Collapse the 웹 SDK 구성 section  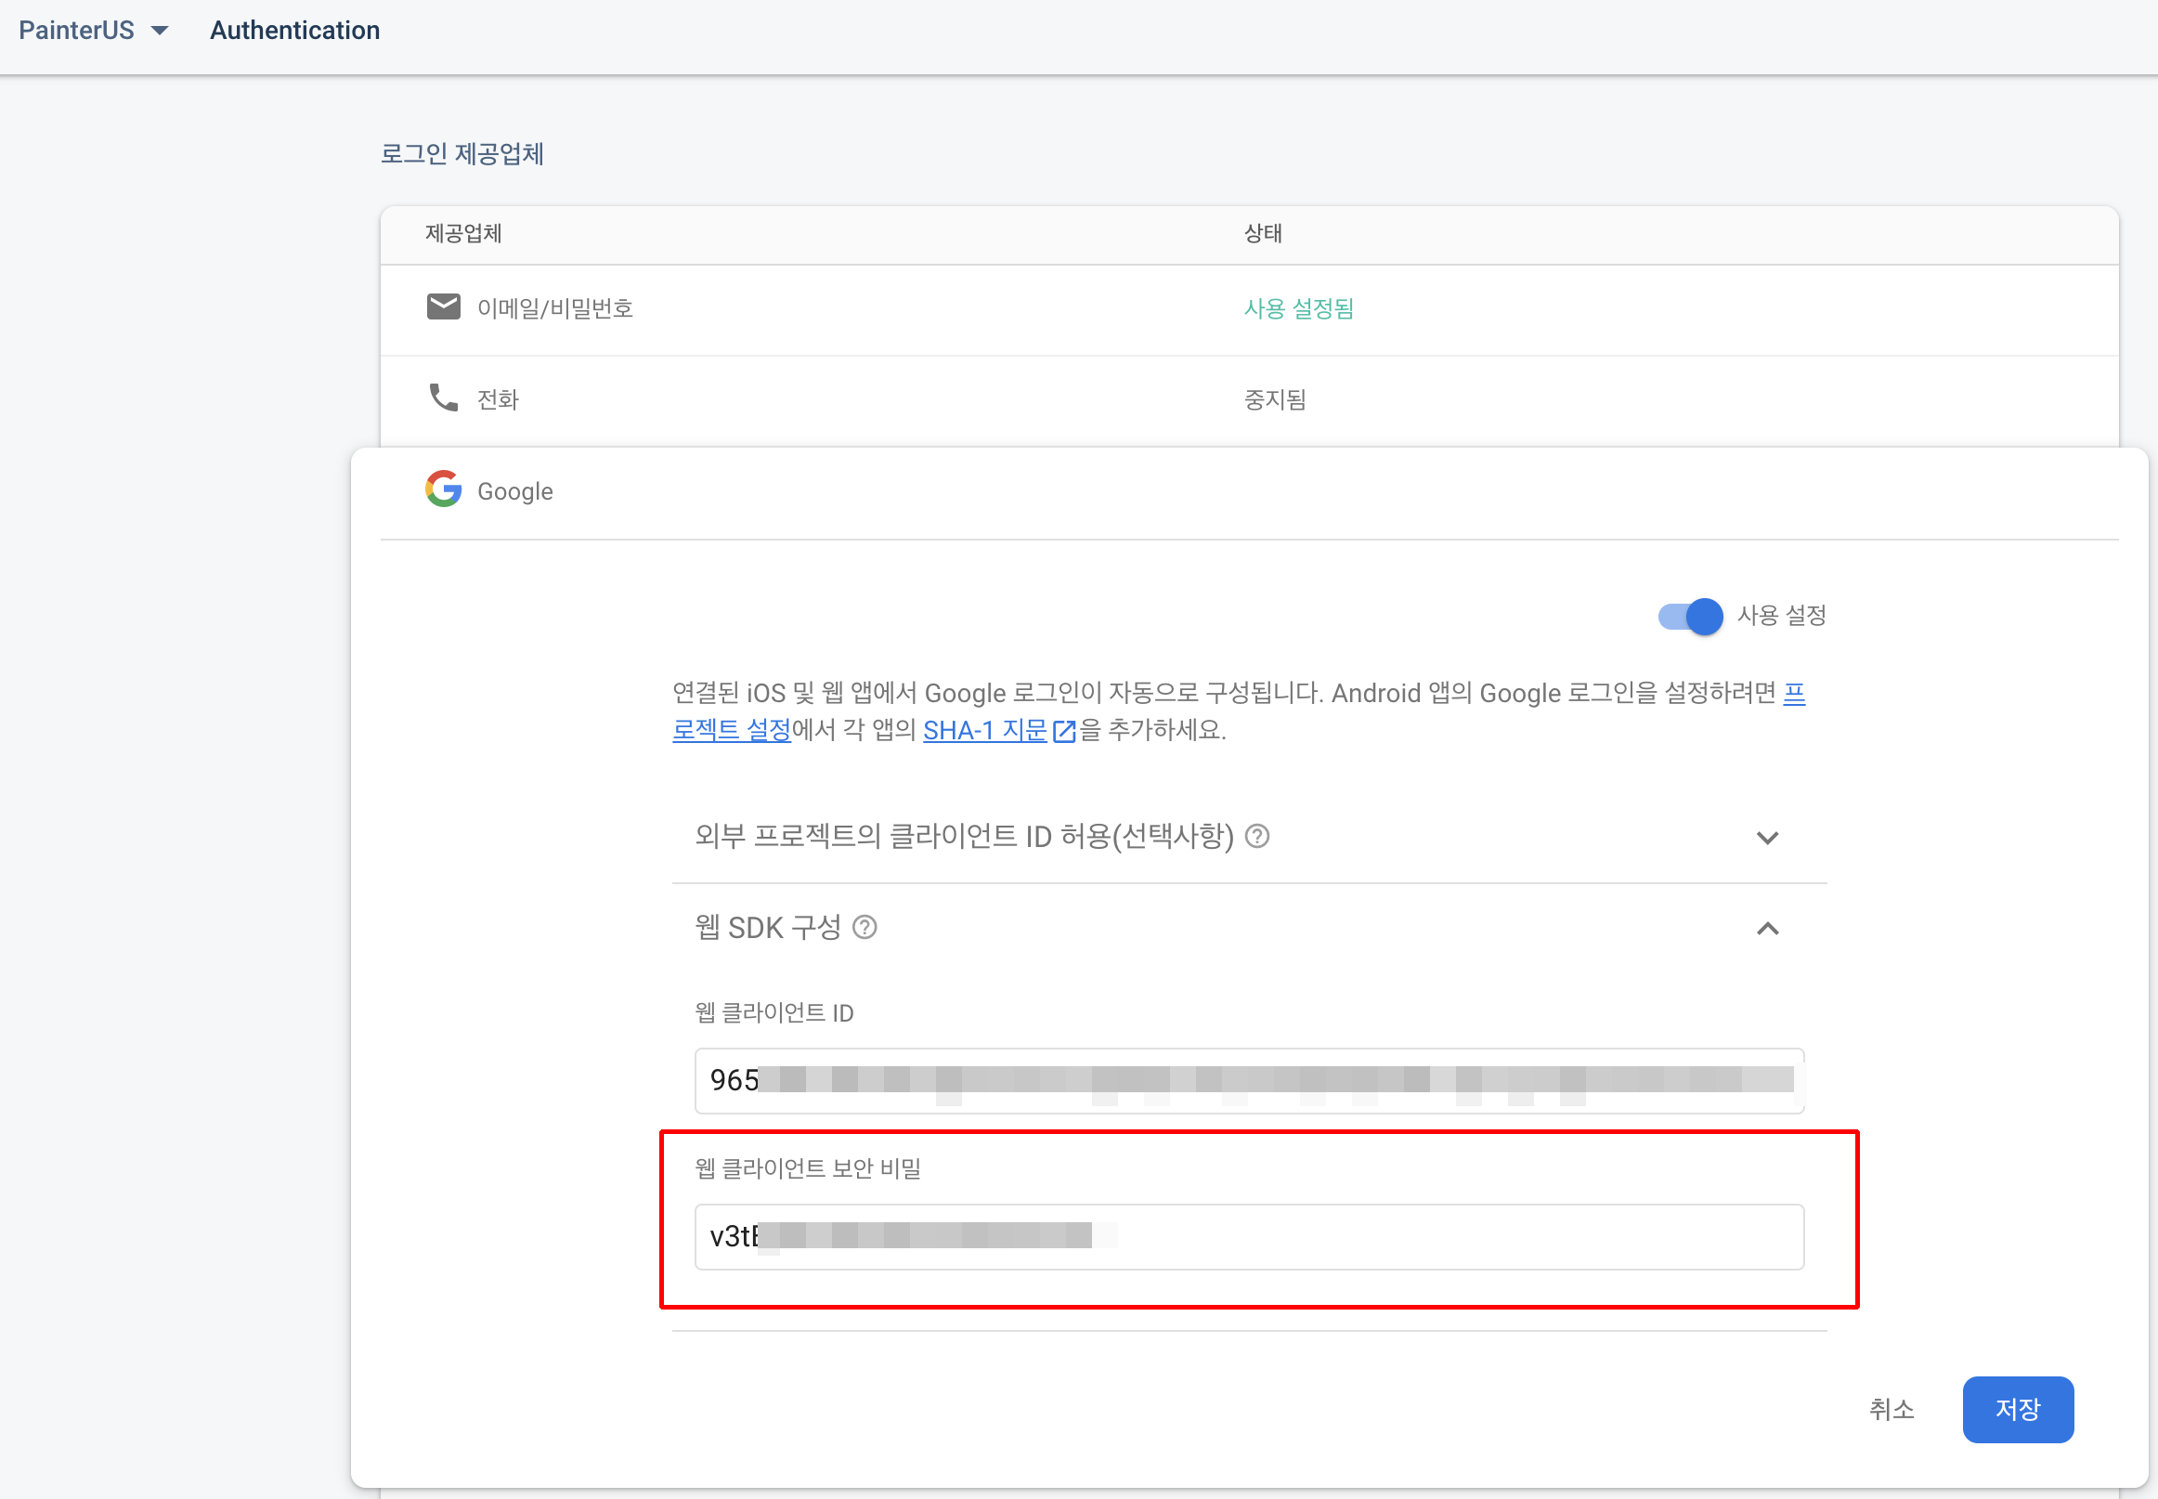pyautogui.click(x=1767, y=929)
